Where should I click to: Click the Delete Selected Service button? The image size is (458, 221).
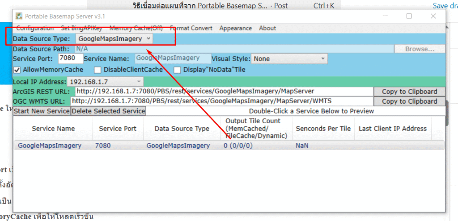pyautogui.click(x=108, y=111)
